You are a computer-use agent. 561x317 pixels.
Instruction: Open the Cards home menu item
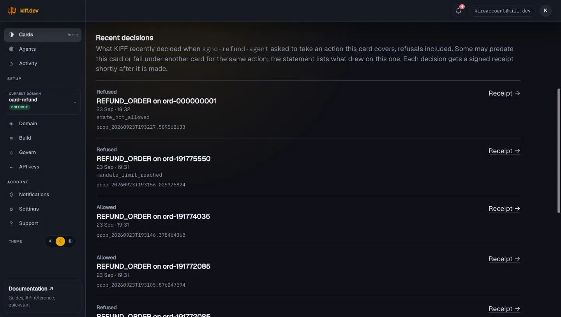point(42,35)
